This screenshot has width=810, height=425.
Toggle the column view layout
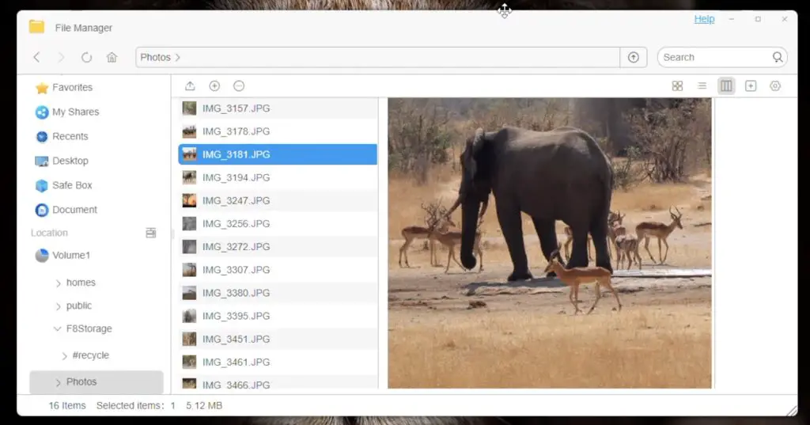[x=726, y=85]
